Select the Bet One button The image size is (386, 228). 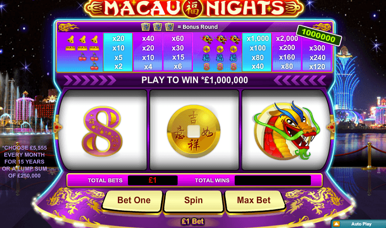133,201
